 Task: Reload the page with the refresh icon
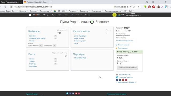point(5,7)
